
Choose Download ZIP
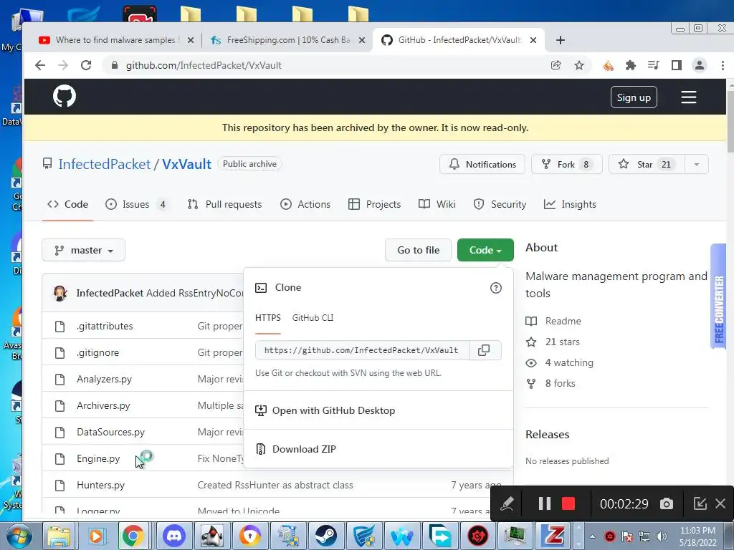coord(304,450)
